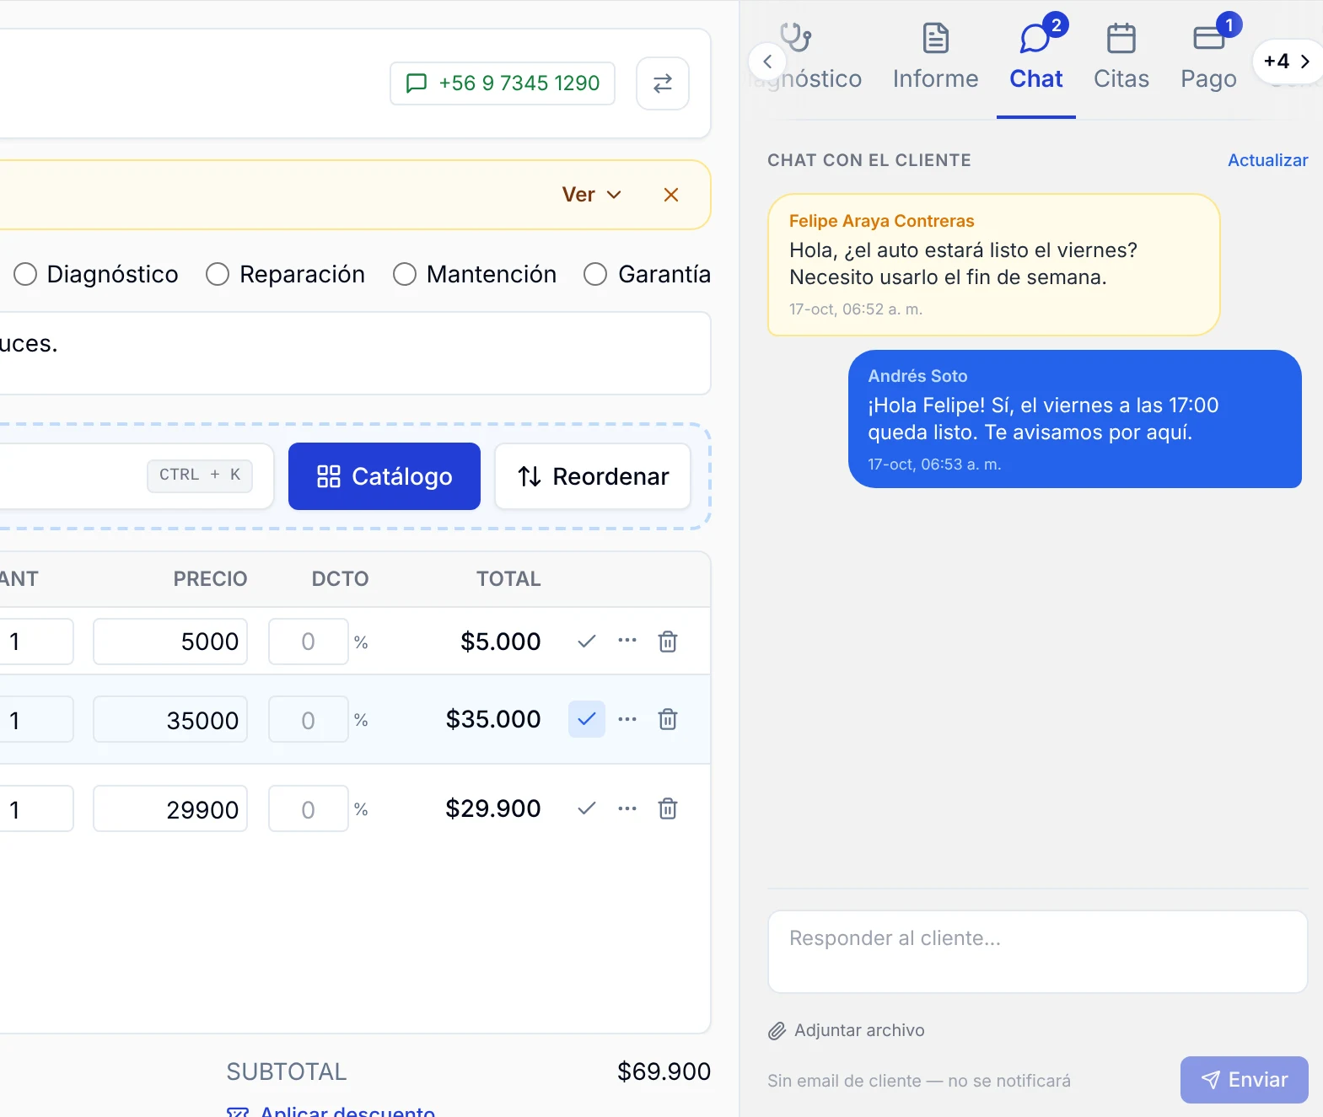This screenshot has width=1323, height=1117.
Task: Edit the price field showing 29900
Action: coord(170,808)
